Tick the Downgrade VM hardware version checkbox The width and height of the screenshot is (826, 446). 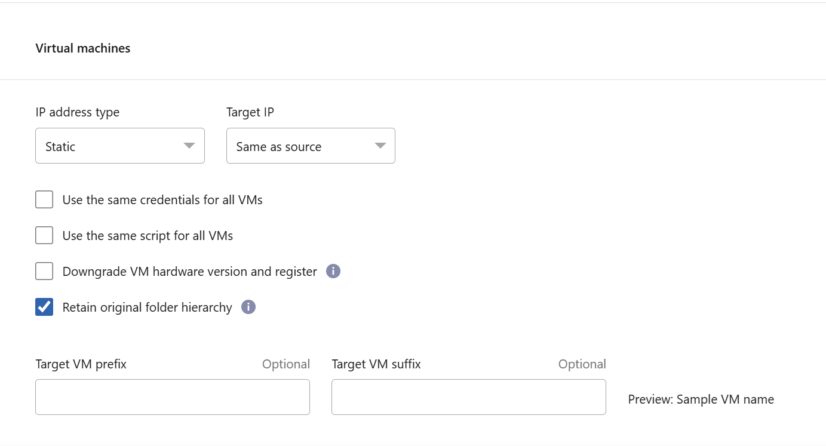[44, 272]
